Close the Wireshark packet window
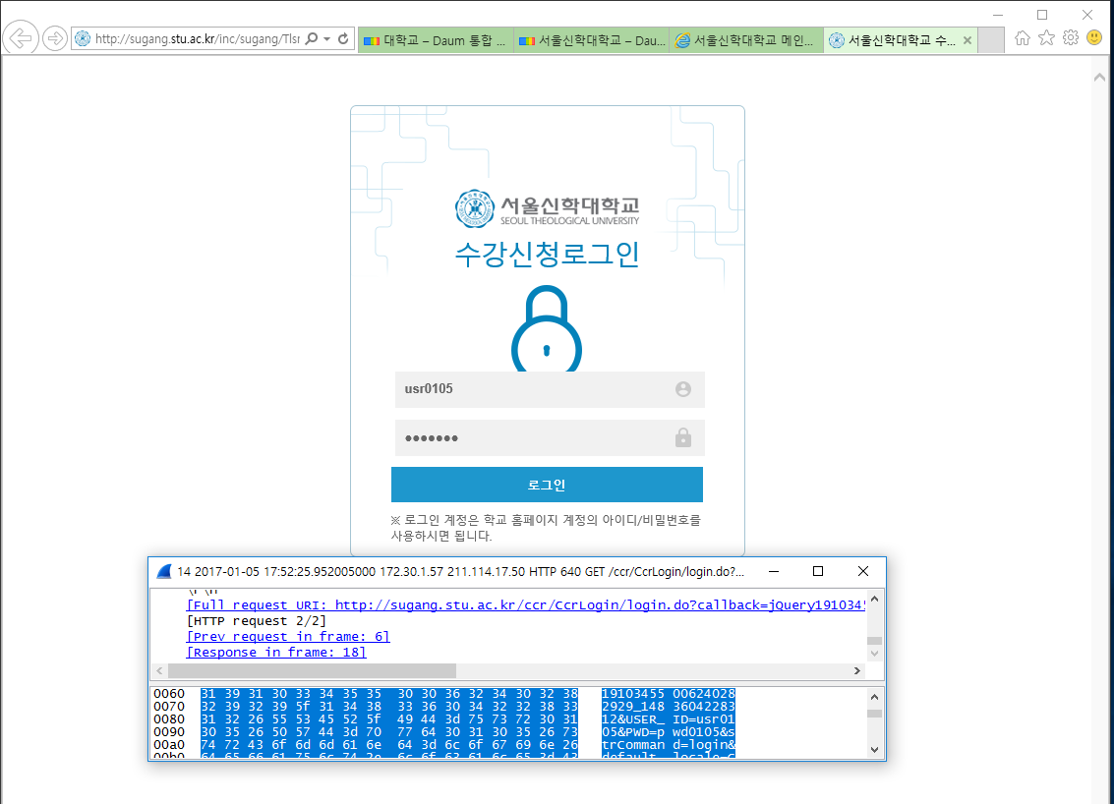The width and height of the screenshot is (1114, 804). click(863, 572)
